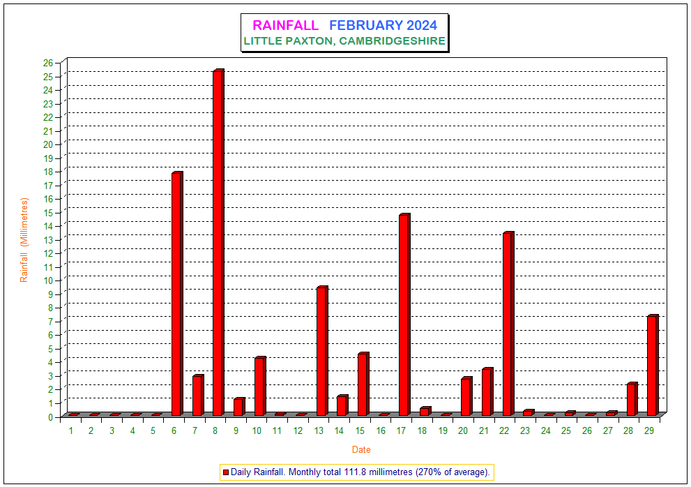Click the x-axis date label 19
This screenshot has height=487, width=691.
coord(443,430)
